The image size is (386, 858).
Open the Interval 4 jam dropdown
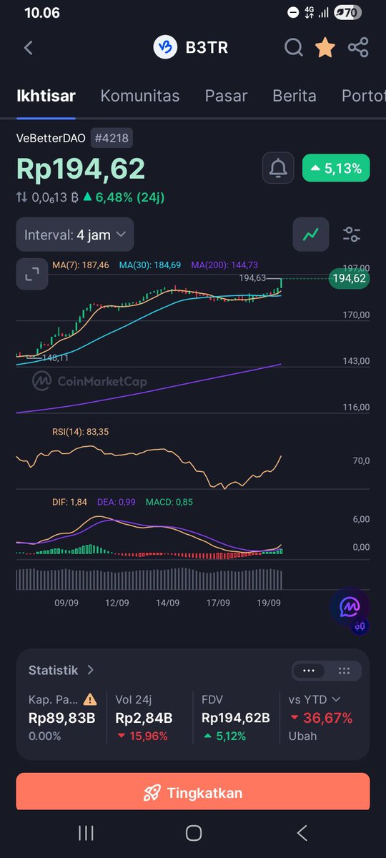coord(75,234)
